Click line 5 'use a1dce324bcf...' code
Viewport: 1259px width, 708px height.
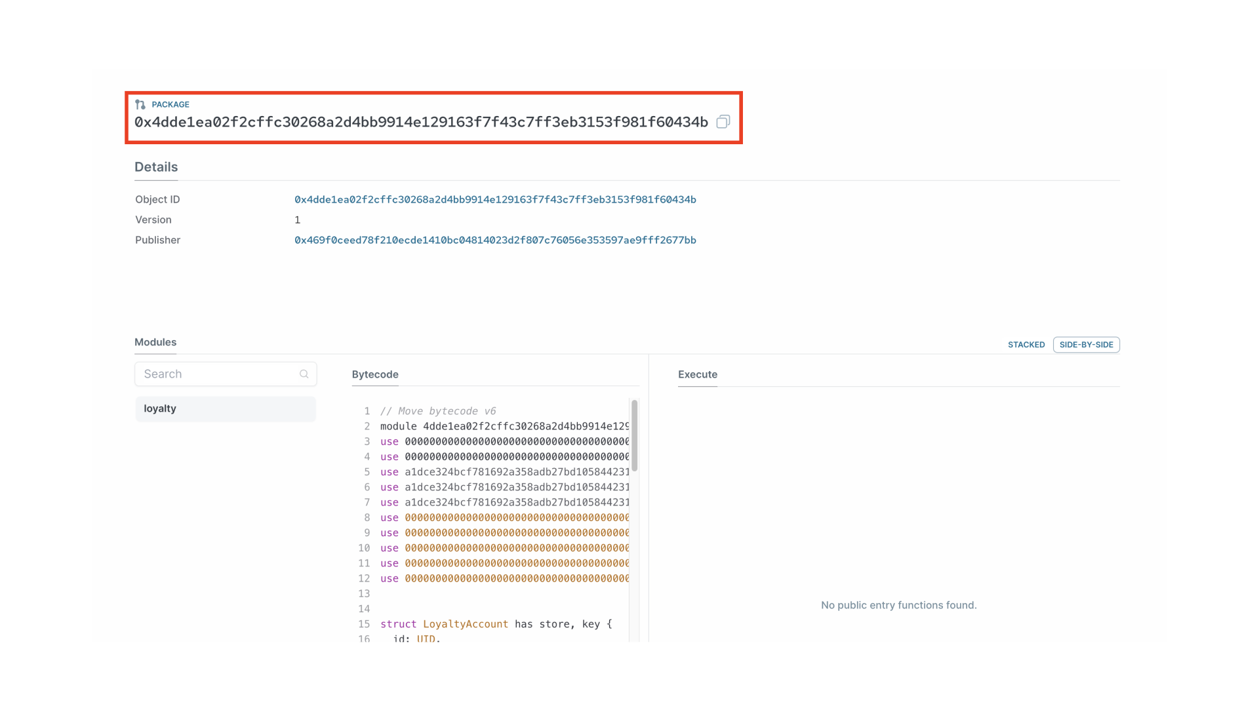click(504, 472)
